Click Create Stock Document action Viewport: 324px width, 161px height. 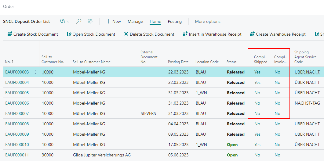tap(33, 34)
